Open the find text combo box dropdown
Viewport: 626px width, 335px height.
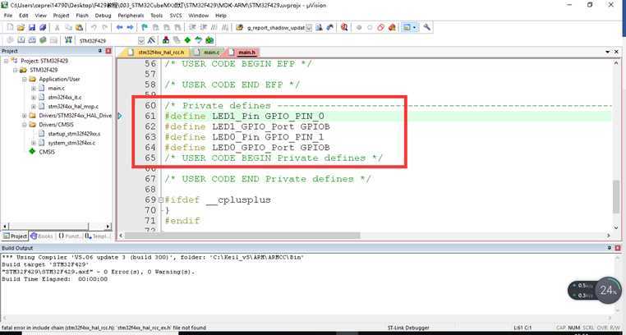[x=309, y=28]
